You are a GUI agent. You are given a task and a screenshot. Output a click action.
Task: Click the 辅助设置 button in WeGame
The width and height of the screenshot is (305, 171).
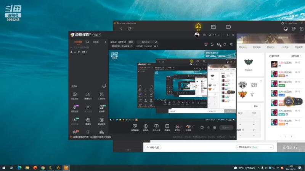pos(153,147)
